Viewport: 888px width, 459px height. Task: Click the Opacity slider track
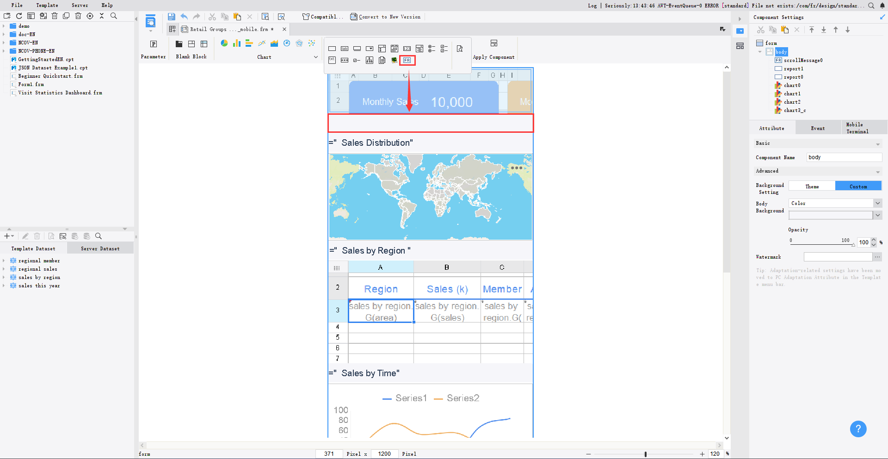822,244
